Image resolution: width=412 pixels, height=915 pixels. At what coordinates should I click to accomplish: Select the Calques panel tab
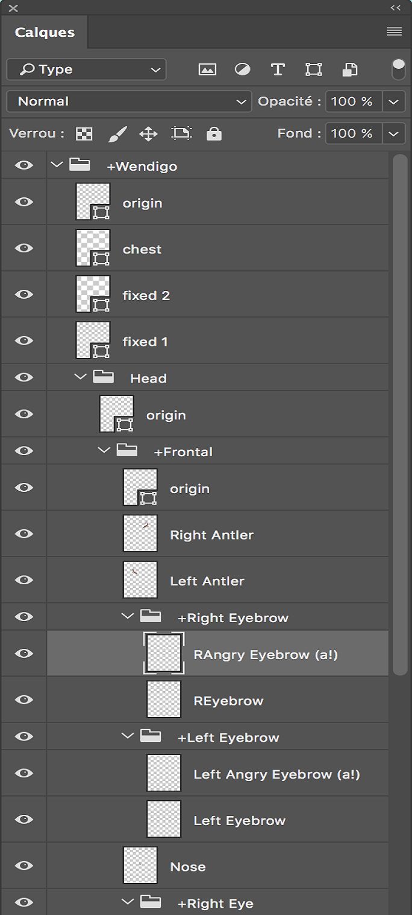coord(45,33)
